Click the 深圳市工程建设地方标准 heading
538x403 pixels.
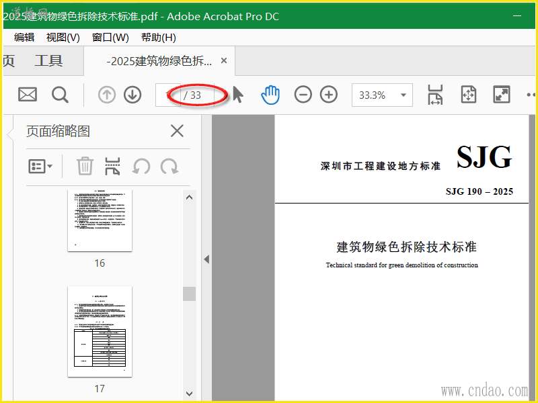[381, 166]
